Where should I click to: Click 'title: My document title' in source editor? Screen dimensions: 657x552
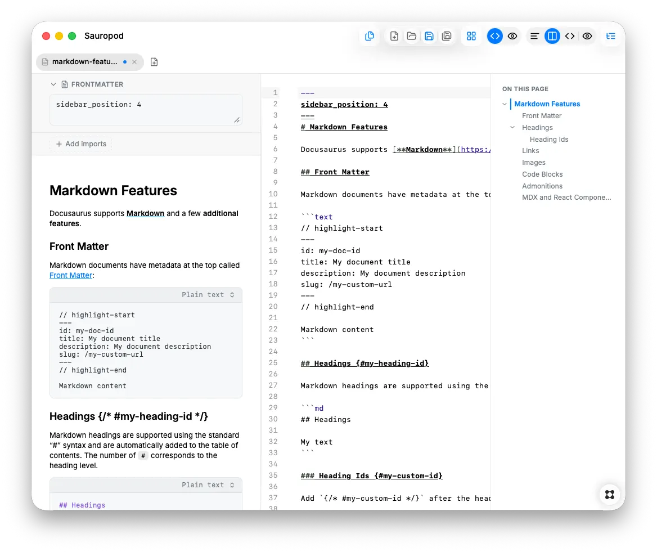(355, 262)
